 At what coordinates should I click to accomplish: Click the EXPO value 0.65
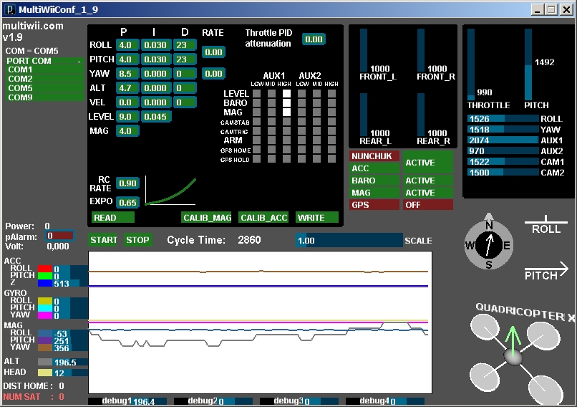(127, 202)
